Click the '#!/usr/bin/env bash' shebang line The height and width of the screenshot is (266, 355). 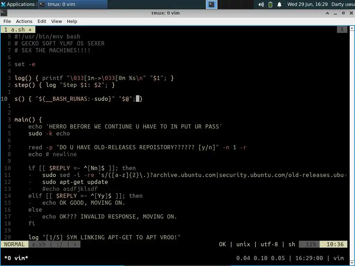point(47,36)
